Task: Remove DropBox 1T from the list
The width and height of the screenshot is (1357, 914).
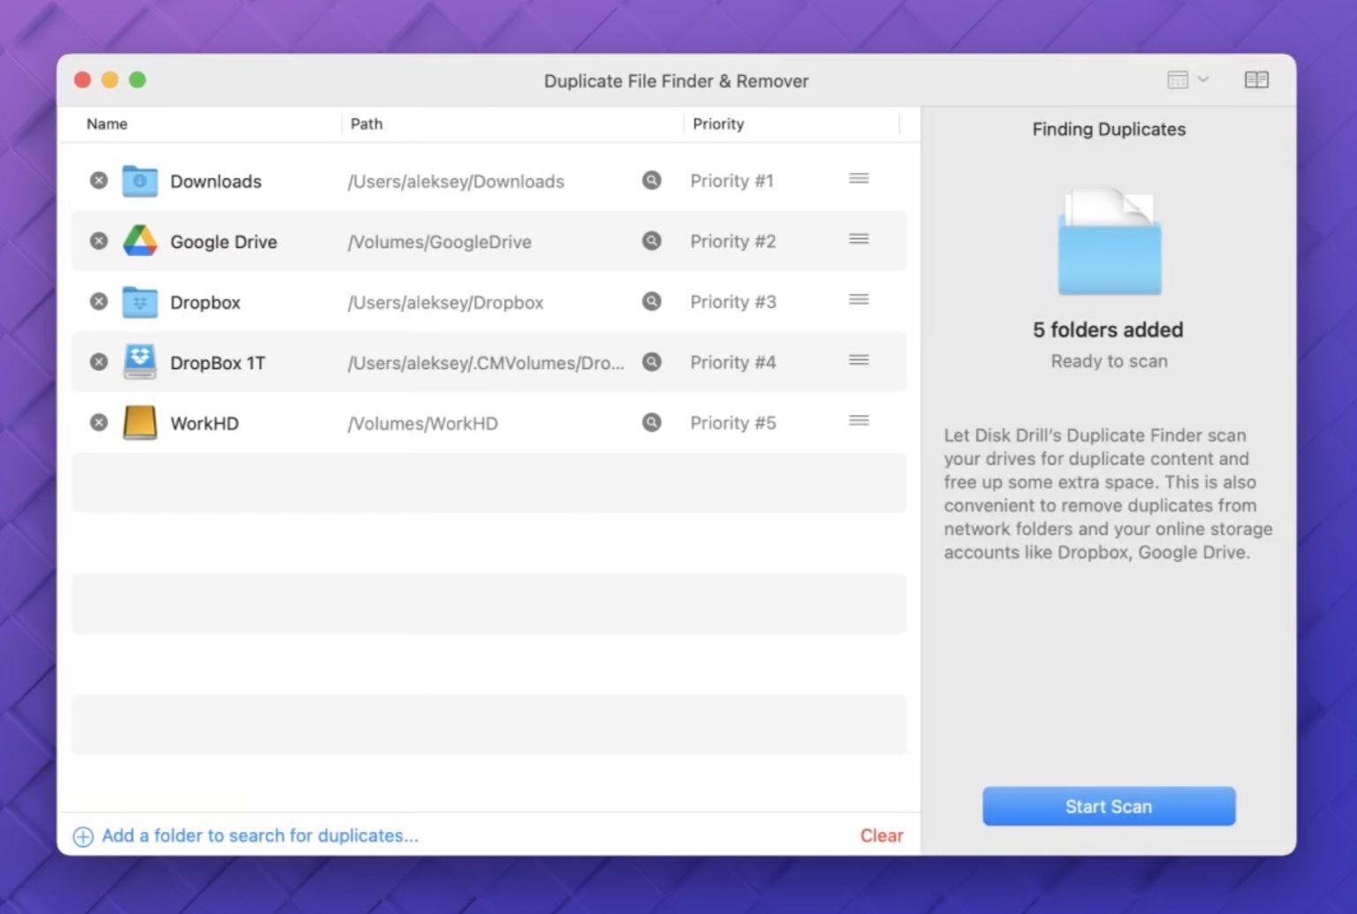Action: point(99,362)
